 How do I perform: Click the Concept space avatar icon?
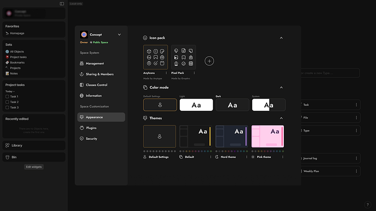pos(84,35)
